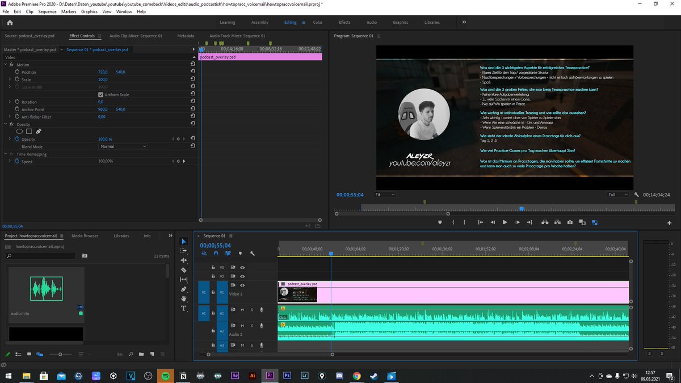This screenshot has height=383, width=681.
Task: Open timeline display settings wrench
Action: point(252,254)
